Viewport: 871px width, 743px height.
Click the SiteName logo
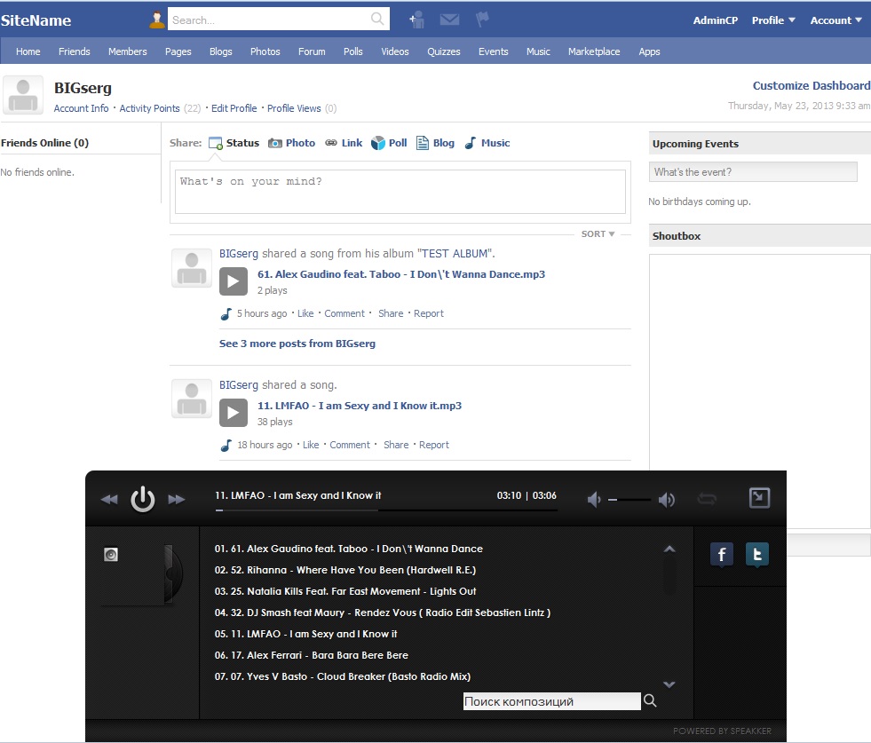point(36,20)
